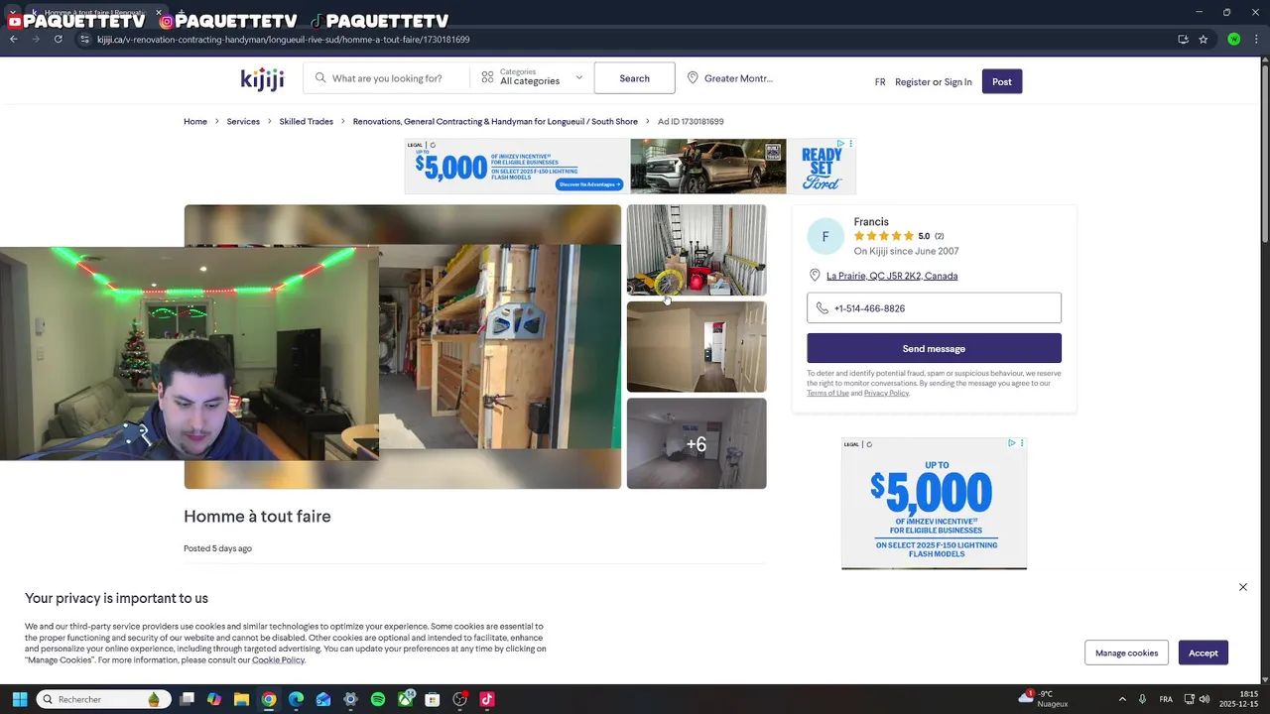The width and height of the screenshot is (1270, 714).
Task: Open TikTok app from taskbar
Action: tap(487, 699)
